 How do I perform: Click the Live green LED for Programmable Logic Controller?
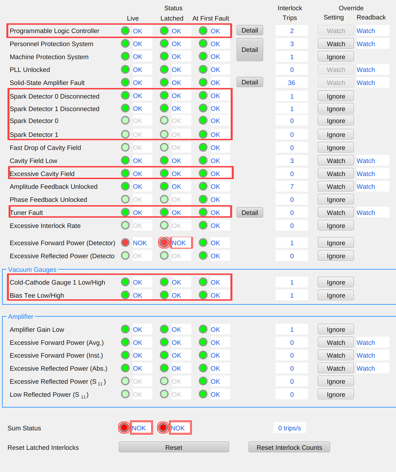click(x=125, y=31)
